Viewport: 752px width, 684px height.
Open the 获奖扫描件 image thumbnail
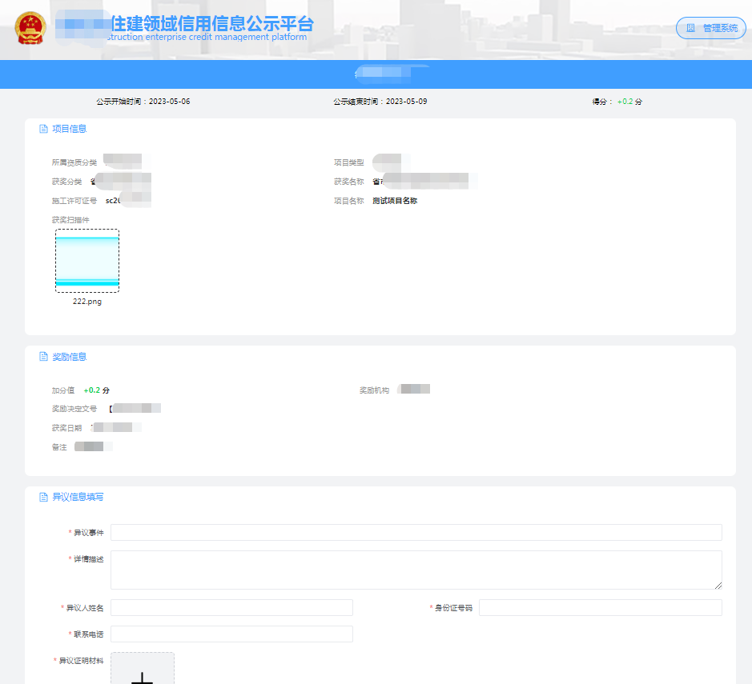[x=87, y=261]
